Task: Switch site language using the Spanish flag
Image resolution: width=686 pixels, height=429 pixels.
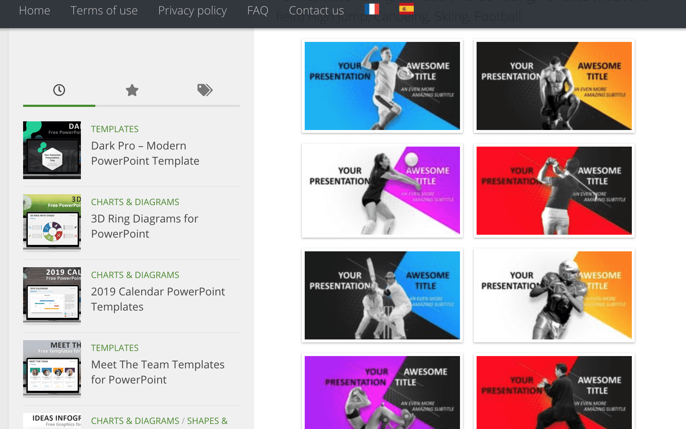Action: tap(407, 9)
